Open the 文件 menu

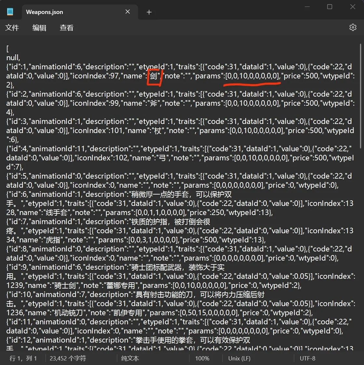click(x=12, y=28)
